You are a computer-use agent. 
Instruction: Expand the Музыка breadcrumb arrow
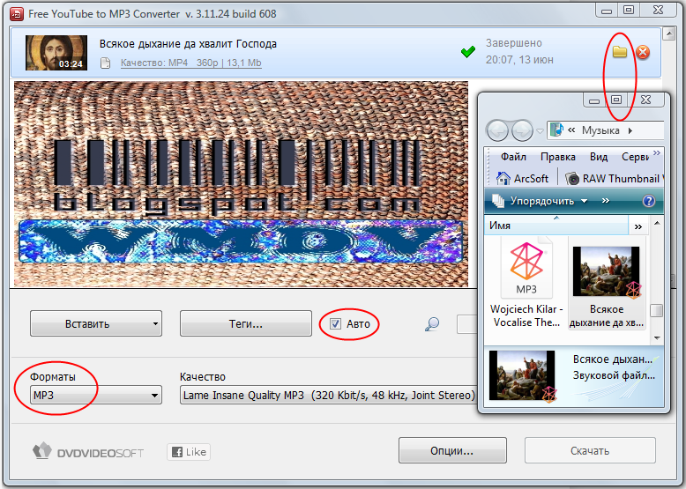pyautogui.click(x=630, y=130)
